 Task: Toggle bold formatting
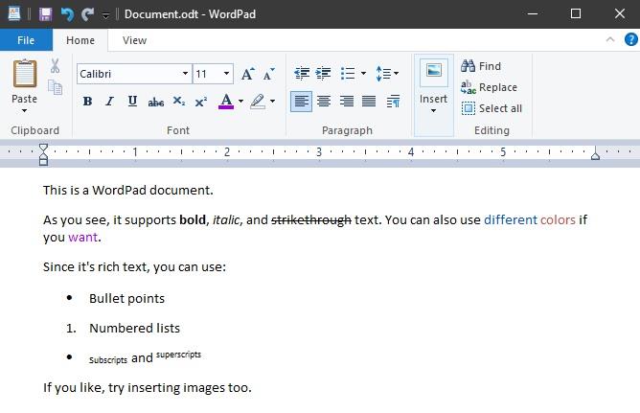tap(87, 102)
